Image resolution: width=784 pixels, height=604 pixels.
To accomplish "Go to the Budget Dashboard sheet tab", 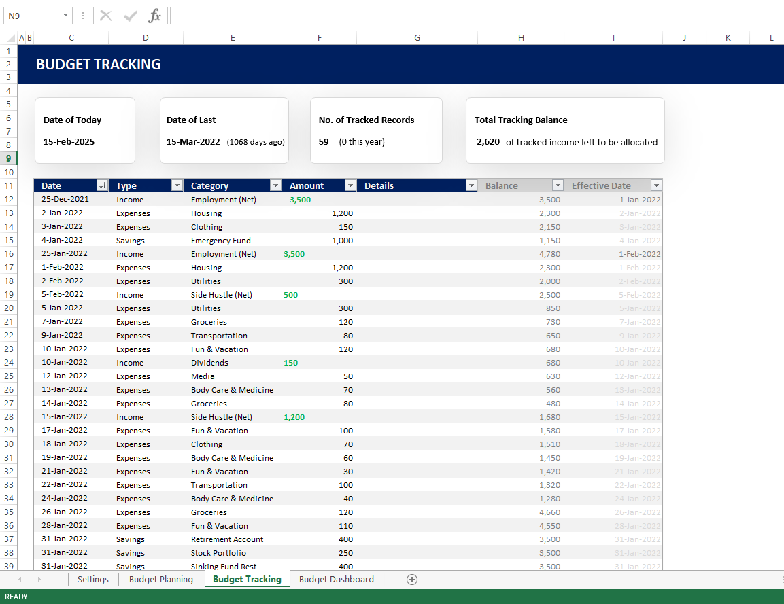I will coord(337,580).
